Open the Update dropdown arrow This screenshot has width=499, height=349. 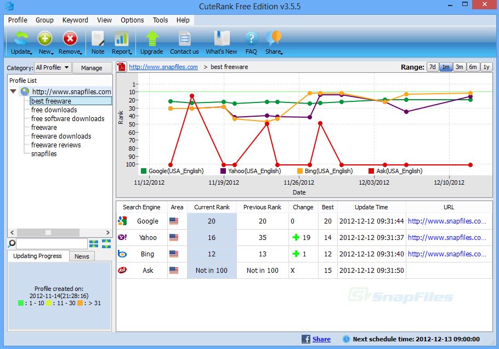(31, 53)
